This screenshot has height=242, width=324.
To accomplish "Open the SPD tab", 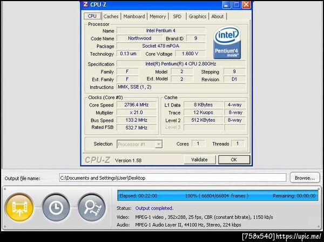I will [177, 16].
